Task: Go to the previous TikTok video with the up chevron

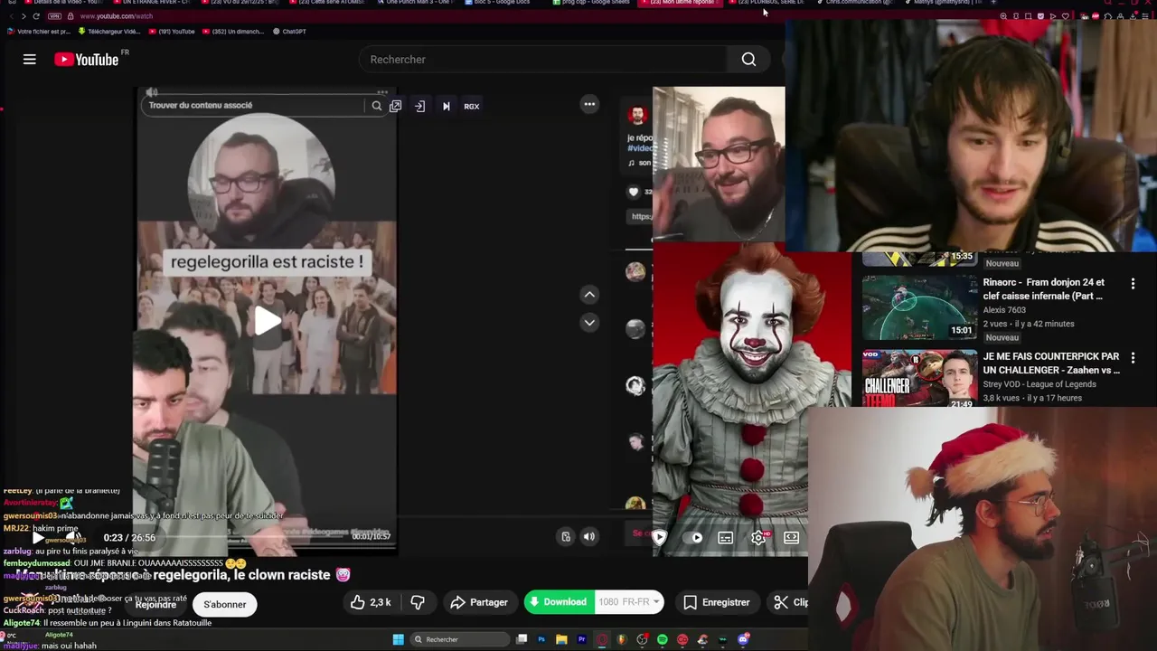Action: point(589,294)
